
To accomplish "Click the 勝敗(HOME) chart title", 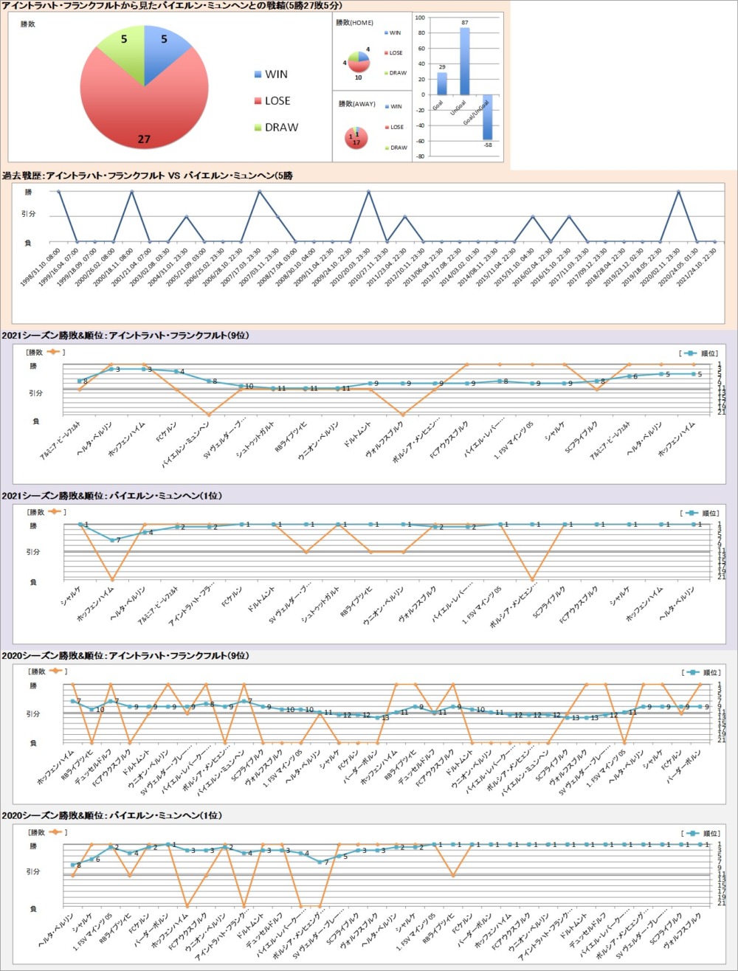I will click(355, 23).
